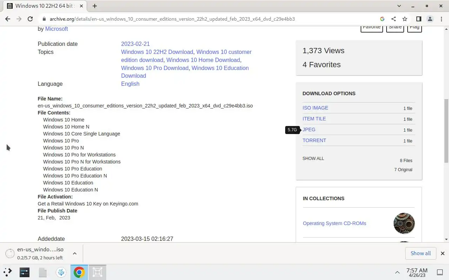Screen dimensions: 449x280
Task: Switch to Chrome in the taskbar
Action: [x=79, y=272]
